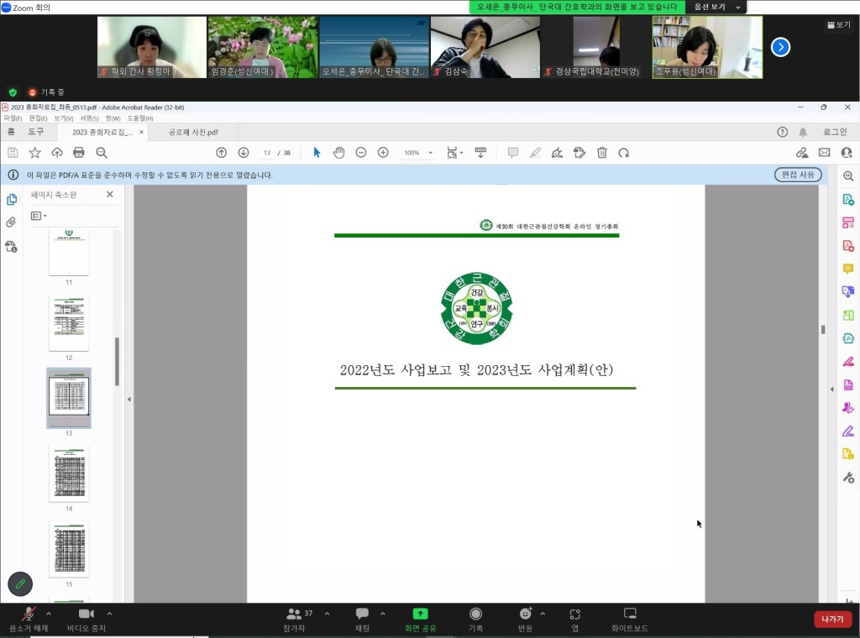This screenshot has width=860, height=638.
Task: Open thumbnail panel options dropdown
Action: [x=39, y=216]
